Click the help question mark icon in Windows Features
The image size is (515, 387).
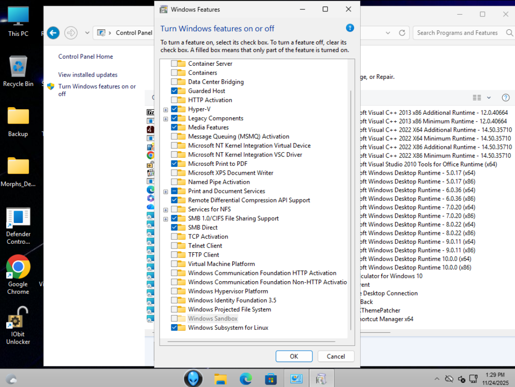point(350,28)
